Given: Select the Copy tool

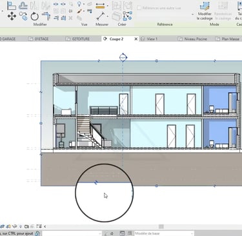Looking at the screenshot, I should 23,16.
